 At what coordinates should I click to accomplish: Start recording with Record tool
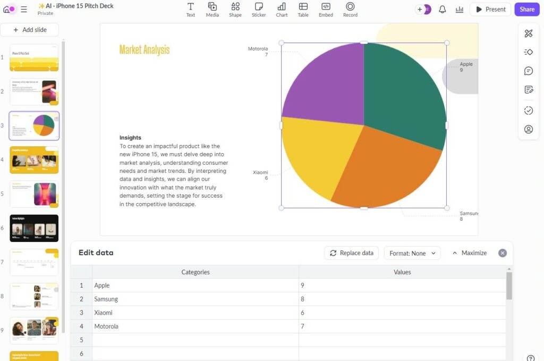point(350,9)
